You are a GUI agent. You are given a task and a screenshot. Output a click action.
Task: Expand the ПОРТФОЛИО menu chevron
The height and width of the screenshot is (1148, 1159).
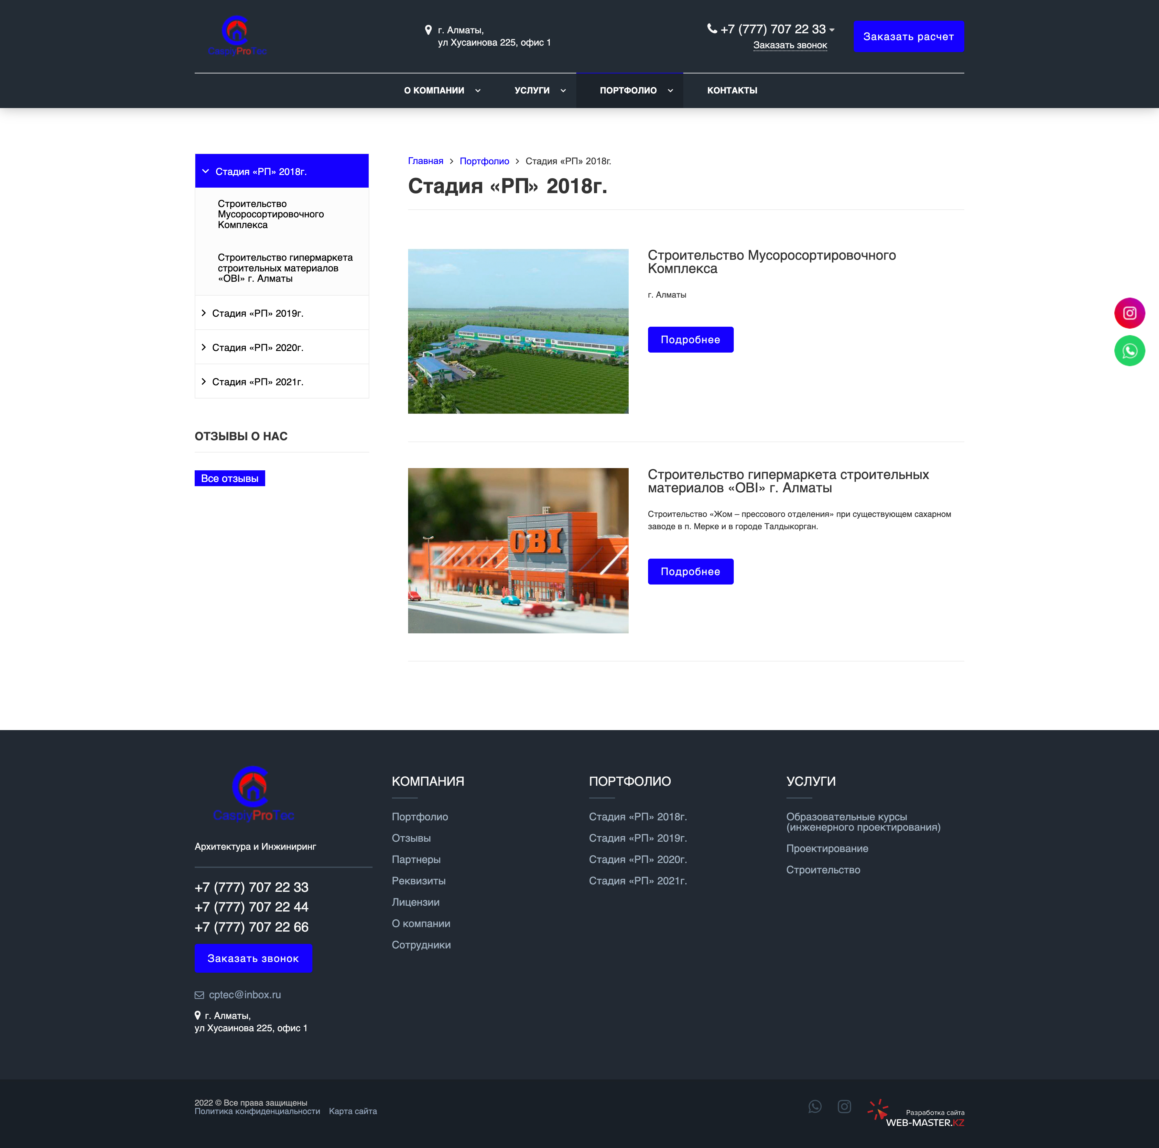tap(671, 91)
